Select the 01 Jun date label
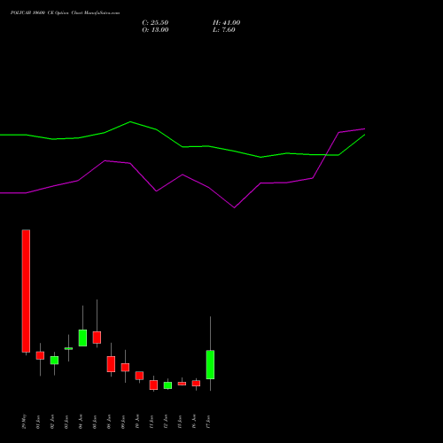The image size is (443, 443). [38, 422]
